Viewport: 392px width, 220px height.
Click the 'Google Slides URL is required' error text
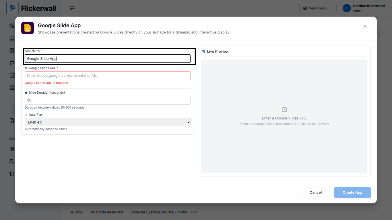click(46, 83)
